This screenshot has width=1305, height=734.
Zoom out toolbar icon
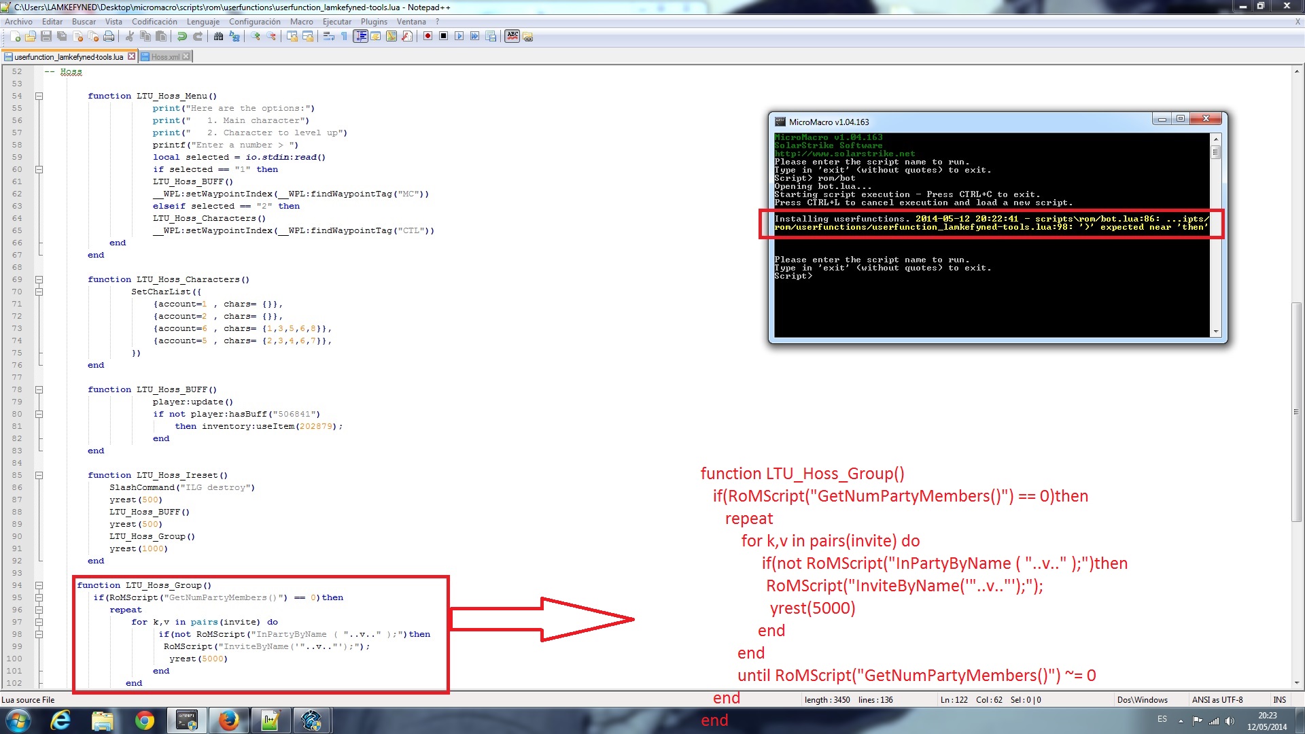[x=271, y=37]
